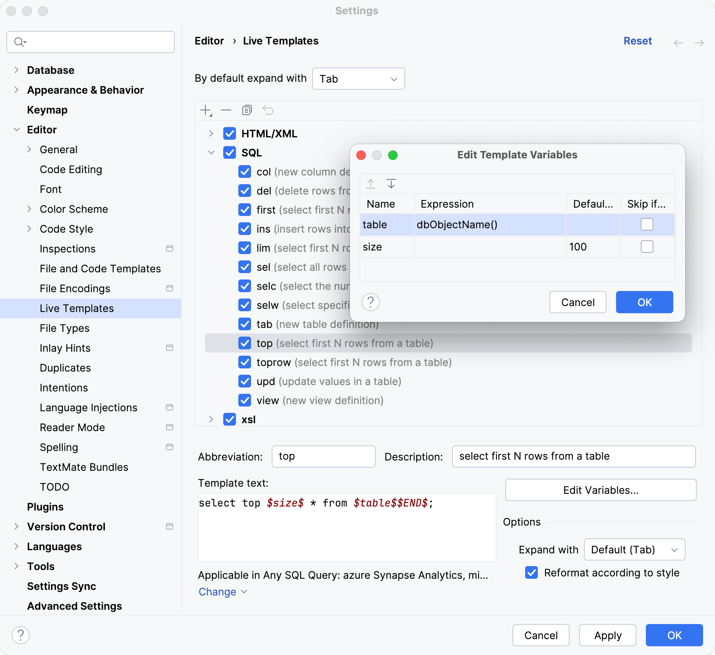Collapse the SQL template group
Viewport: 715px width, 655px height.
tap(211, 152)
